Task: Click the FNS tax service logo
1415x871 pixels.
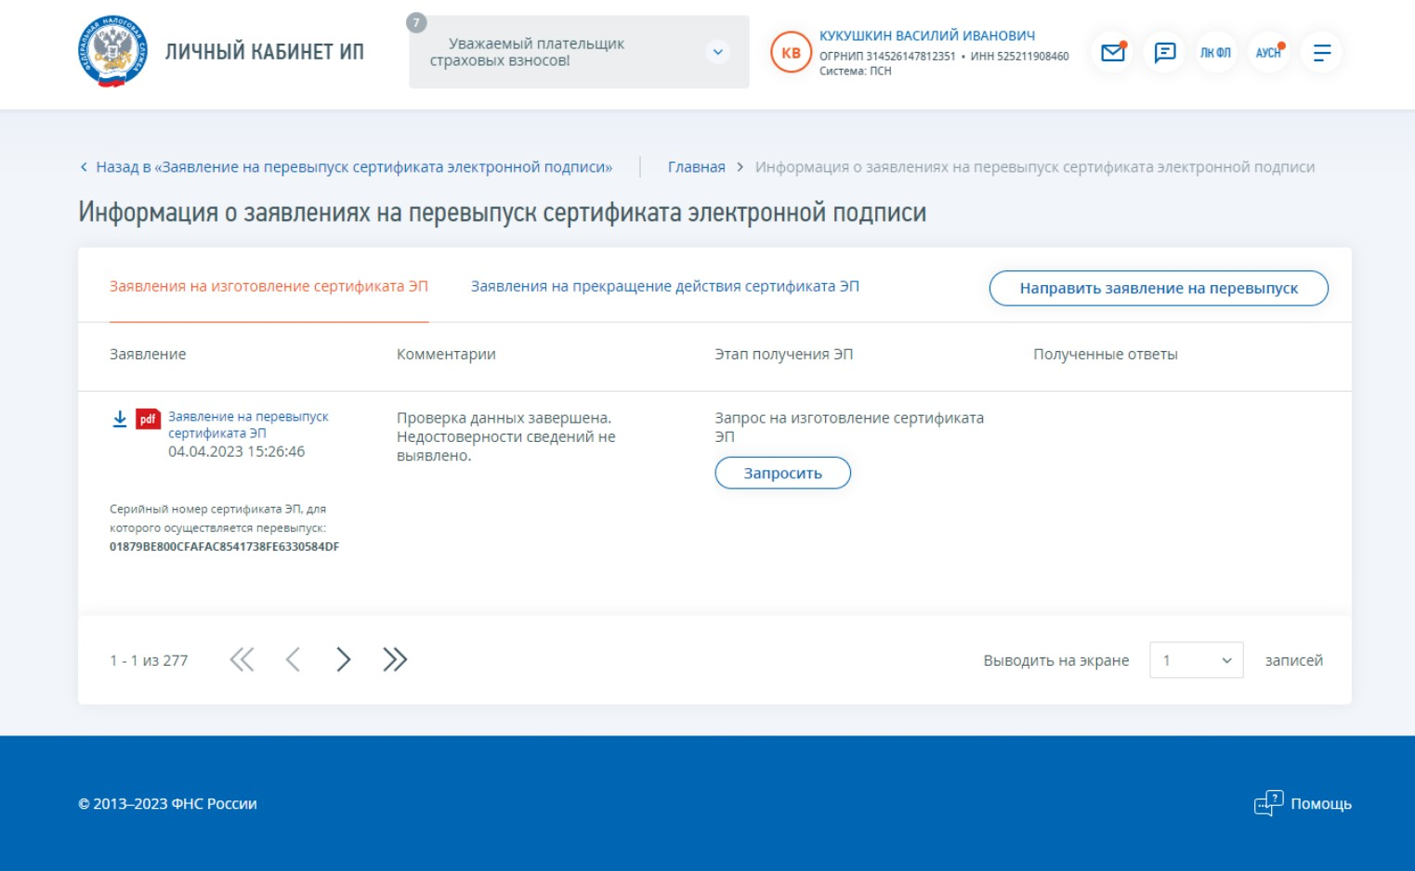Action: click(112, 52)
